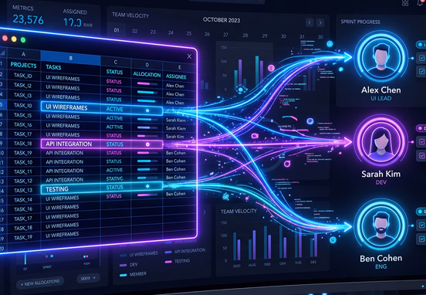Screen dimensions: 426x295
Task: Click the DEV legend color swatch
Action: pos(123,266)
